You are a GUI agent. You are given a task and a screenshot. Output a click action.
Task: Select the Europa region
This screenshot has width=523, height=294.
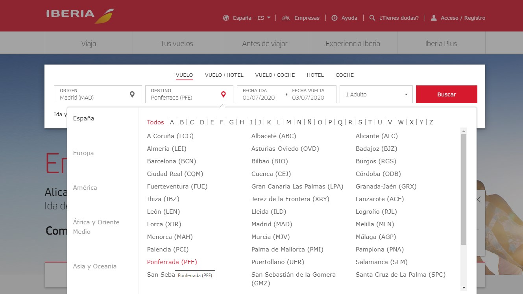pos(83,153)
